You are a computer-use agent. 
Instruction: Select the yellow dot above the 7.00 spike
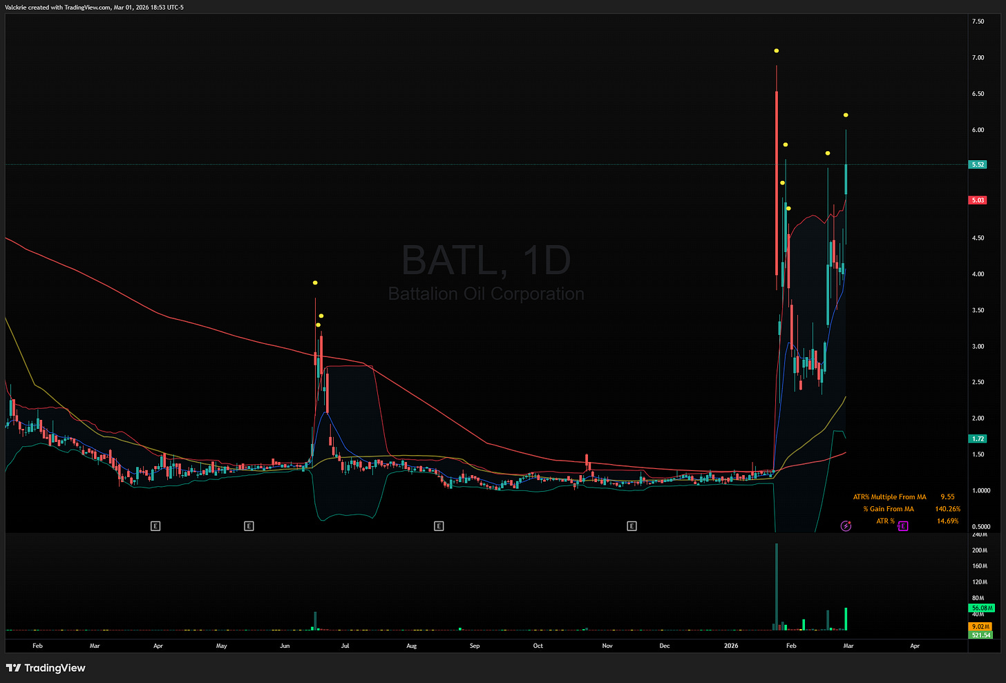[x=777, y=50]
